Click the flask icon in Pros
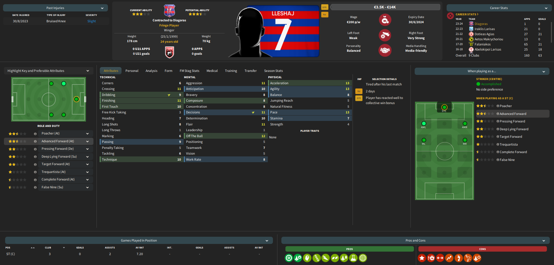Image resolution: width=554 pixels, height=265 pixels. [353, 258]
